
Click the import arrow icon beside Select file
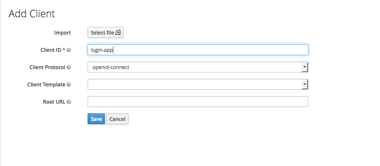click(118, 32)
